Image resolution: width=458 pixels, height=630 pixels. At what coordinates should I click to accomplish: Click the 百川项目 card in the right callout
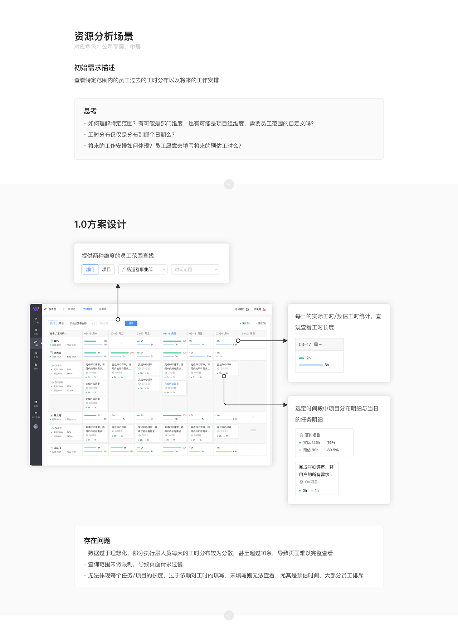(324, 443)
